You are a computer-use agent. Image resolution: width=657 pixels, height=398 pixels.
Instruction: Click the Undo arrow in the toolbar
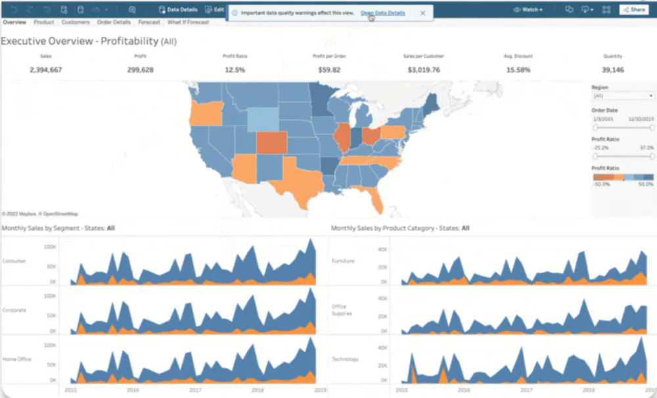[14, 9]
